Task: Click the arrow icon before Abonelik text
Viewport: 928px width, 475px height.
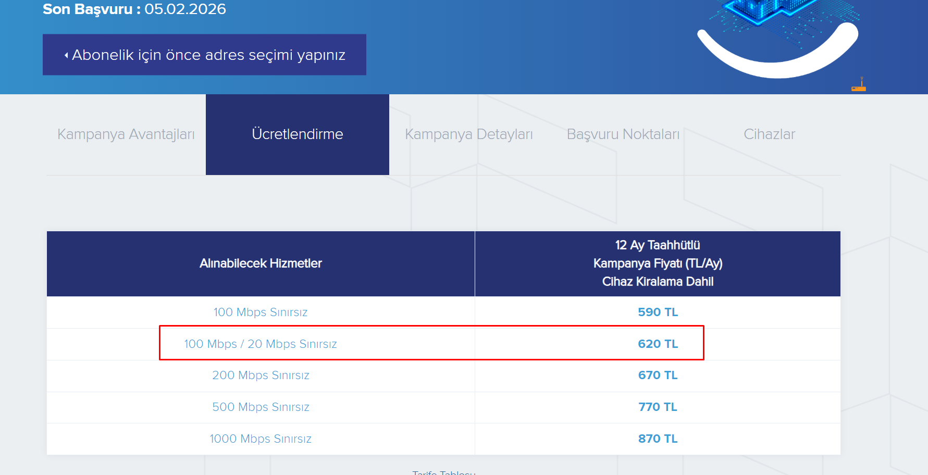Action: pos(66,55)
